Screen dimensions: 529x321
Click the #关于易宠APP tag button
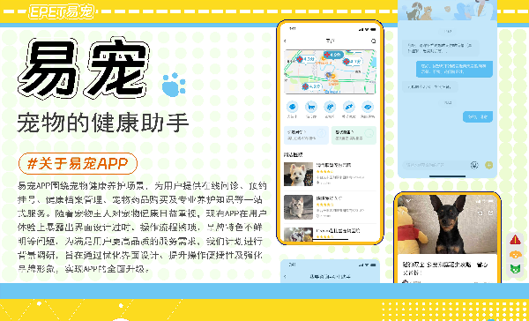click(78, 164)
